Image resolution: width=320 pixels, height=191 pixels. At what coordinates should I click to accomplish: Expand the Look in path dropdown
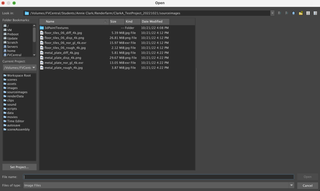click(272, 13)
